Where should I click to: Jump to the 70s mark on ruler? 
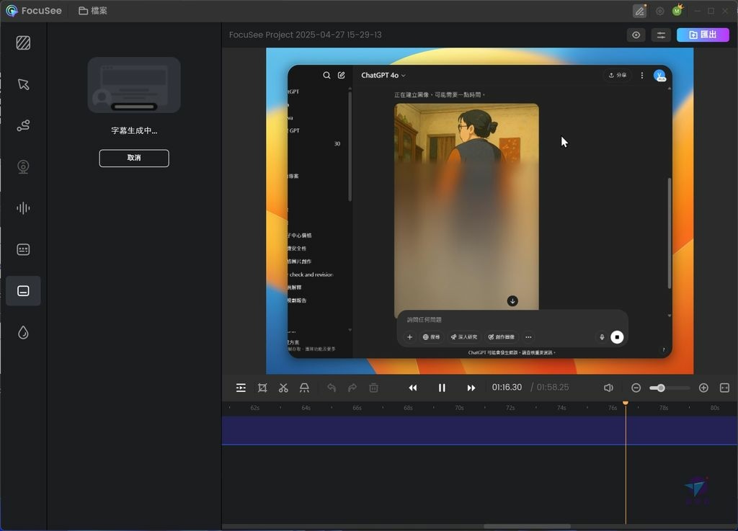(x=459, y=408)
